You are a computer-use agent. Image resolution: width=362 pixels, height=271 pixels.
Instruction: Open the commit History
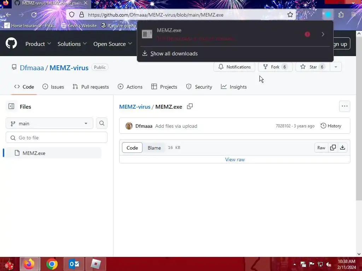click(x=331, y=126)
